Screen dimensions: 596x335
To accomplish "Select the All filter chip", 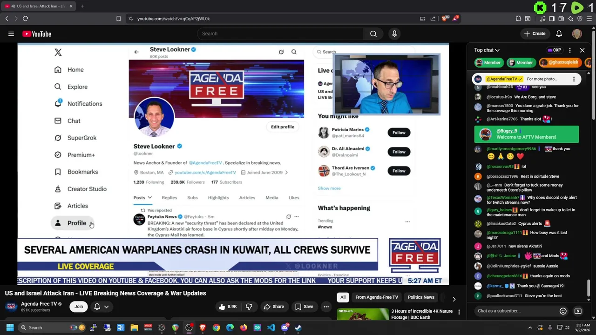I will pyautogui.click(x=343, y=297).
